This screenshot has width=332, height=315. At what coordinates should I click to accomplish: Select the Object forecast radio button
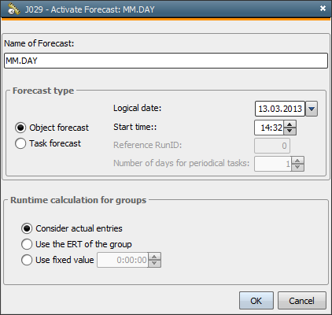tap(20, 128)
